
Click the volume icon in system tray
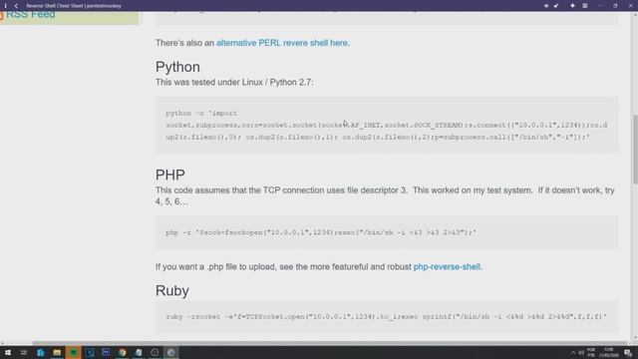[x=581, y=353]
